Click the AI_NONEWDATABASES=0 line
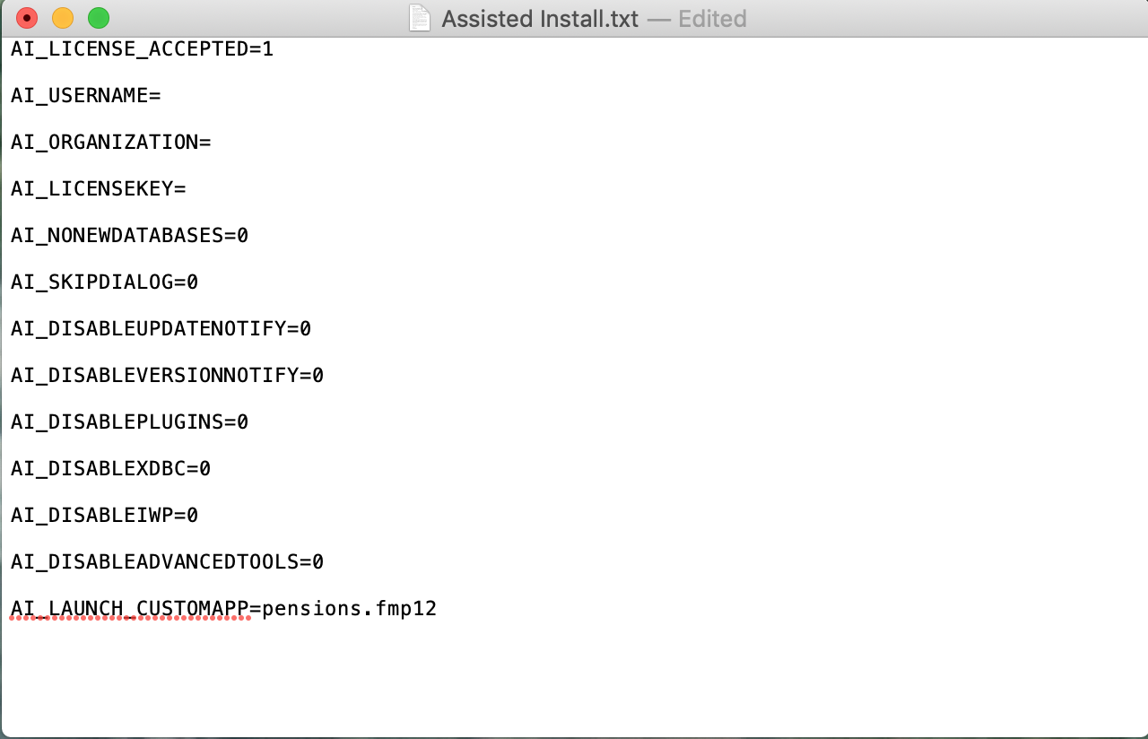Image resolution: width=1148 pixels, height=739 pixels. (x=129, y=235)
